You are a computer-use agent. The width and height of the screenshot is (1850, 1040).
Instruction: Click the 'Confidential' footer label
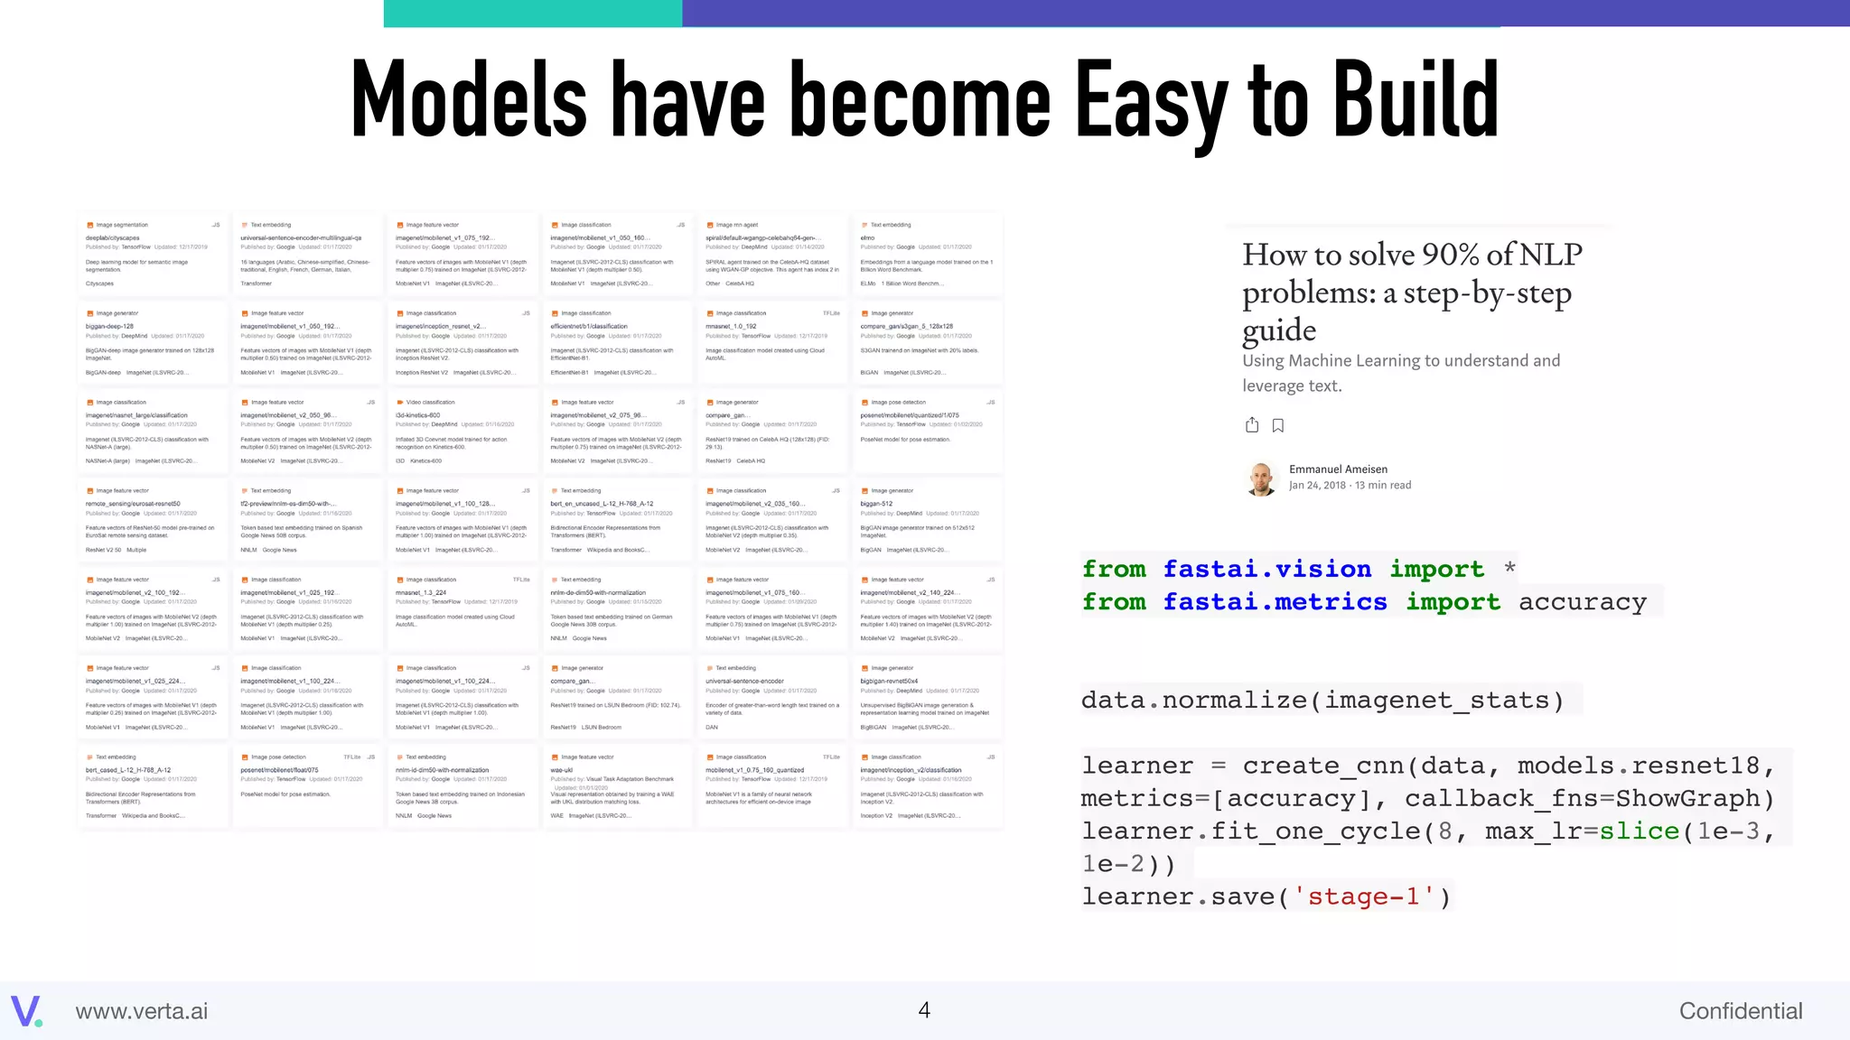coord(1741,1011)
